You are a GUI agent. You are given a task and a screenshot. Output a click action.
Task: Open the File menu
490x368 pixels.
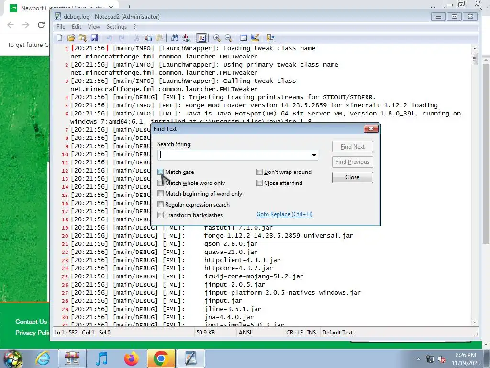[61, 27]
